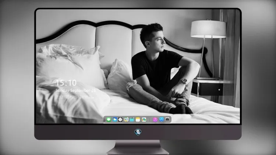Click the 15:10 clock widget
The width and height of the screenshot is (276, 155).
(x=66, y=83)
